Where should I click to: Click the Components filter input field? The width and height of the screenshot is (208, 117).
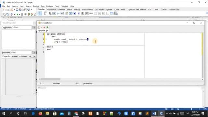tap(22, 27)
